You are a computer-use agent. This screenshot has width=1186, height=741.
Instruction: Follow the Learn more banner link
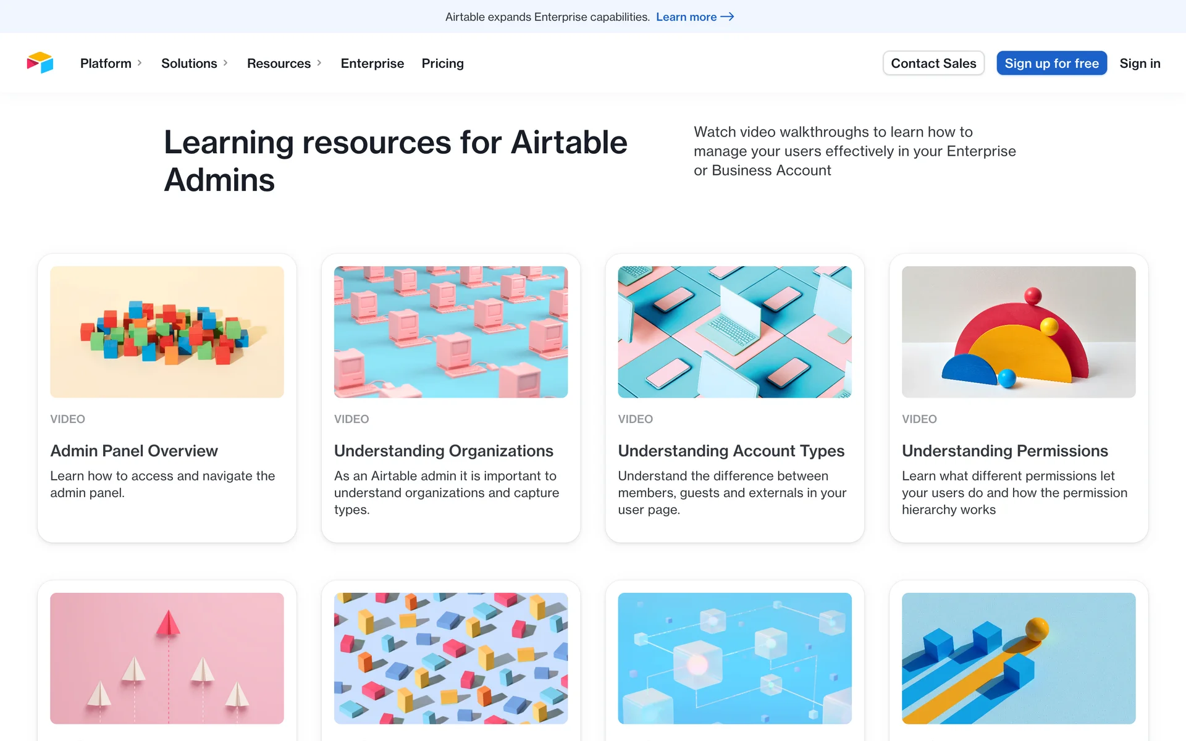click(686, 17)
